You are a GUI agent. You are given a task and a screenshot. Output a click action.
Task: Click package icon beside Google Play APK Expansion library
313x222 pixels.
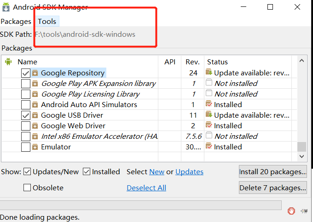tap(35, 84)
